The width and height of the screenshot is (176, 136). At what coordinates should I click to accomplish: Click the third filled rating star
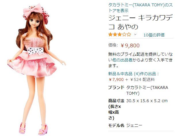click(x=120, y=35)
